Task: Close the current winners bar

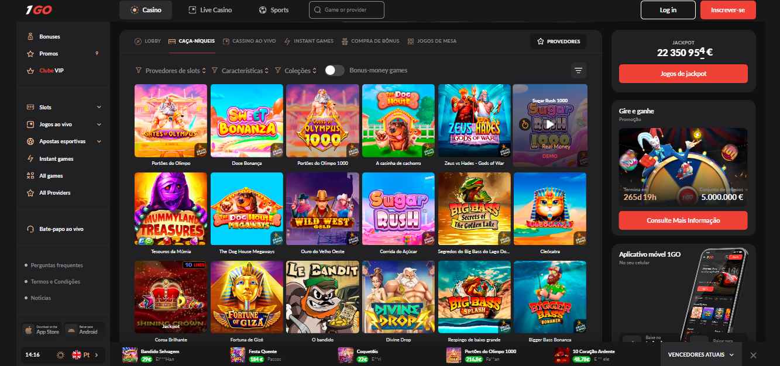Action: 753,355
